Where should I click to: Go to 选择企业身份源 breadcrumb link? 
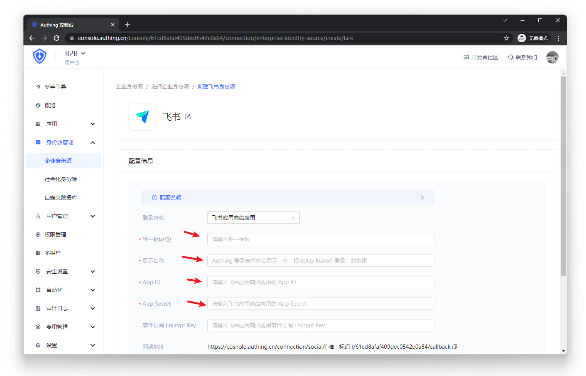click(x=170, y=87)
